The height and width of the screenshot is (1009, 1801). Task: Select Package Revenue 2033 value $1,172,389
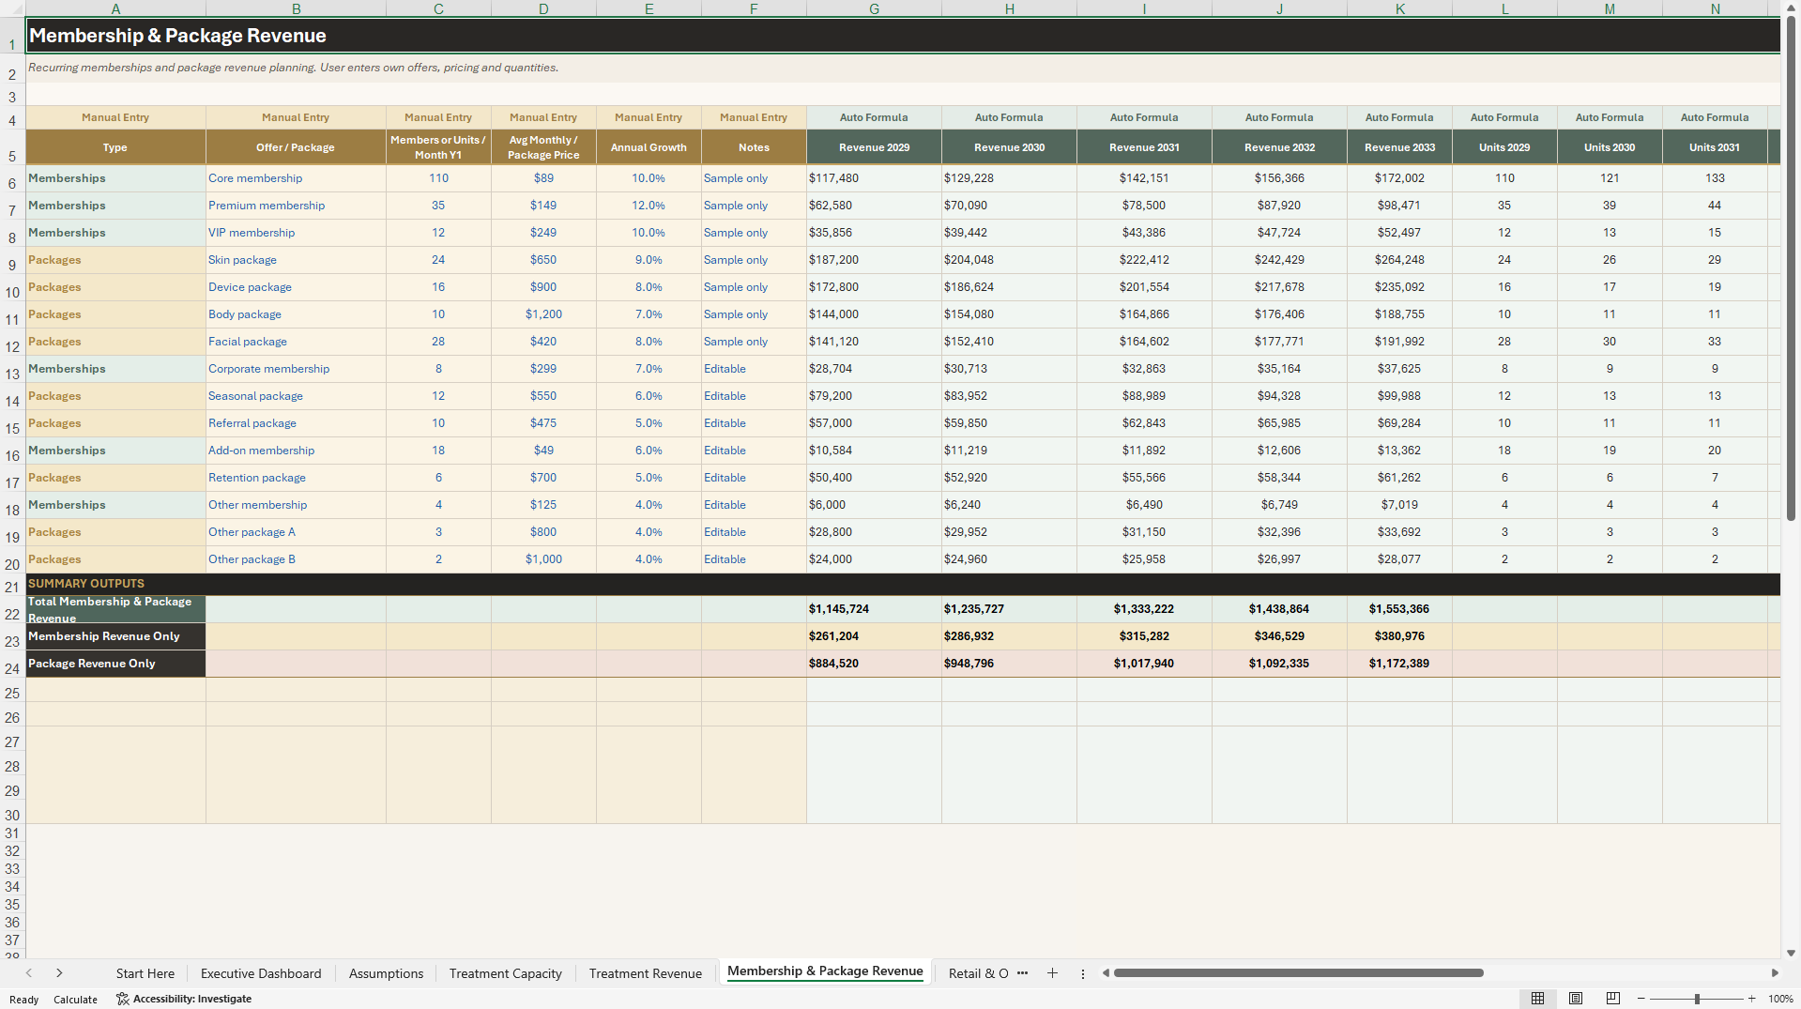pos(1399,664)
